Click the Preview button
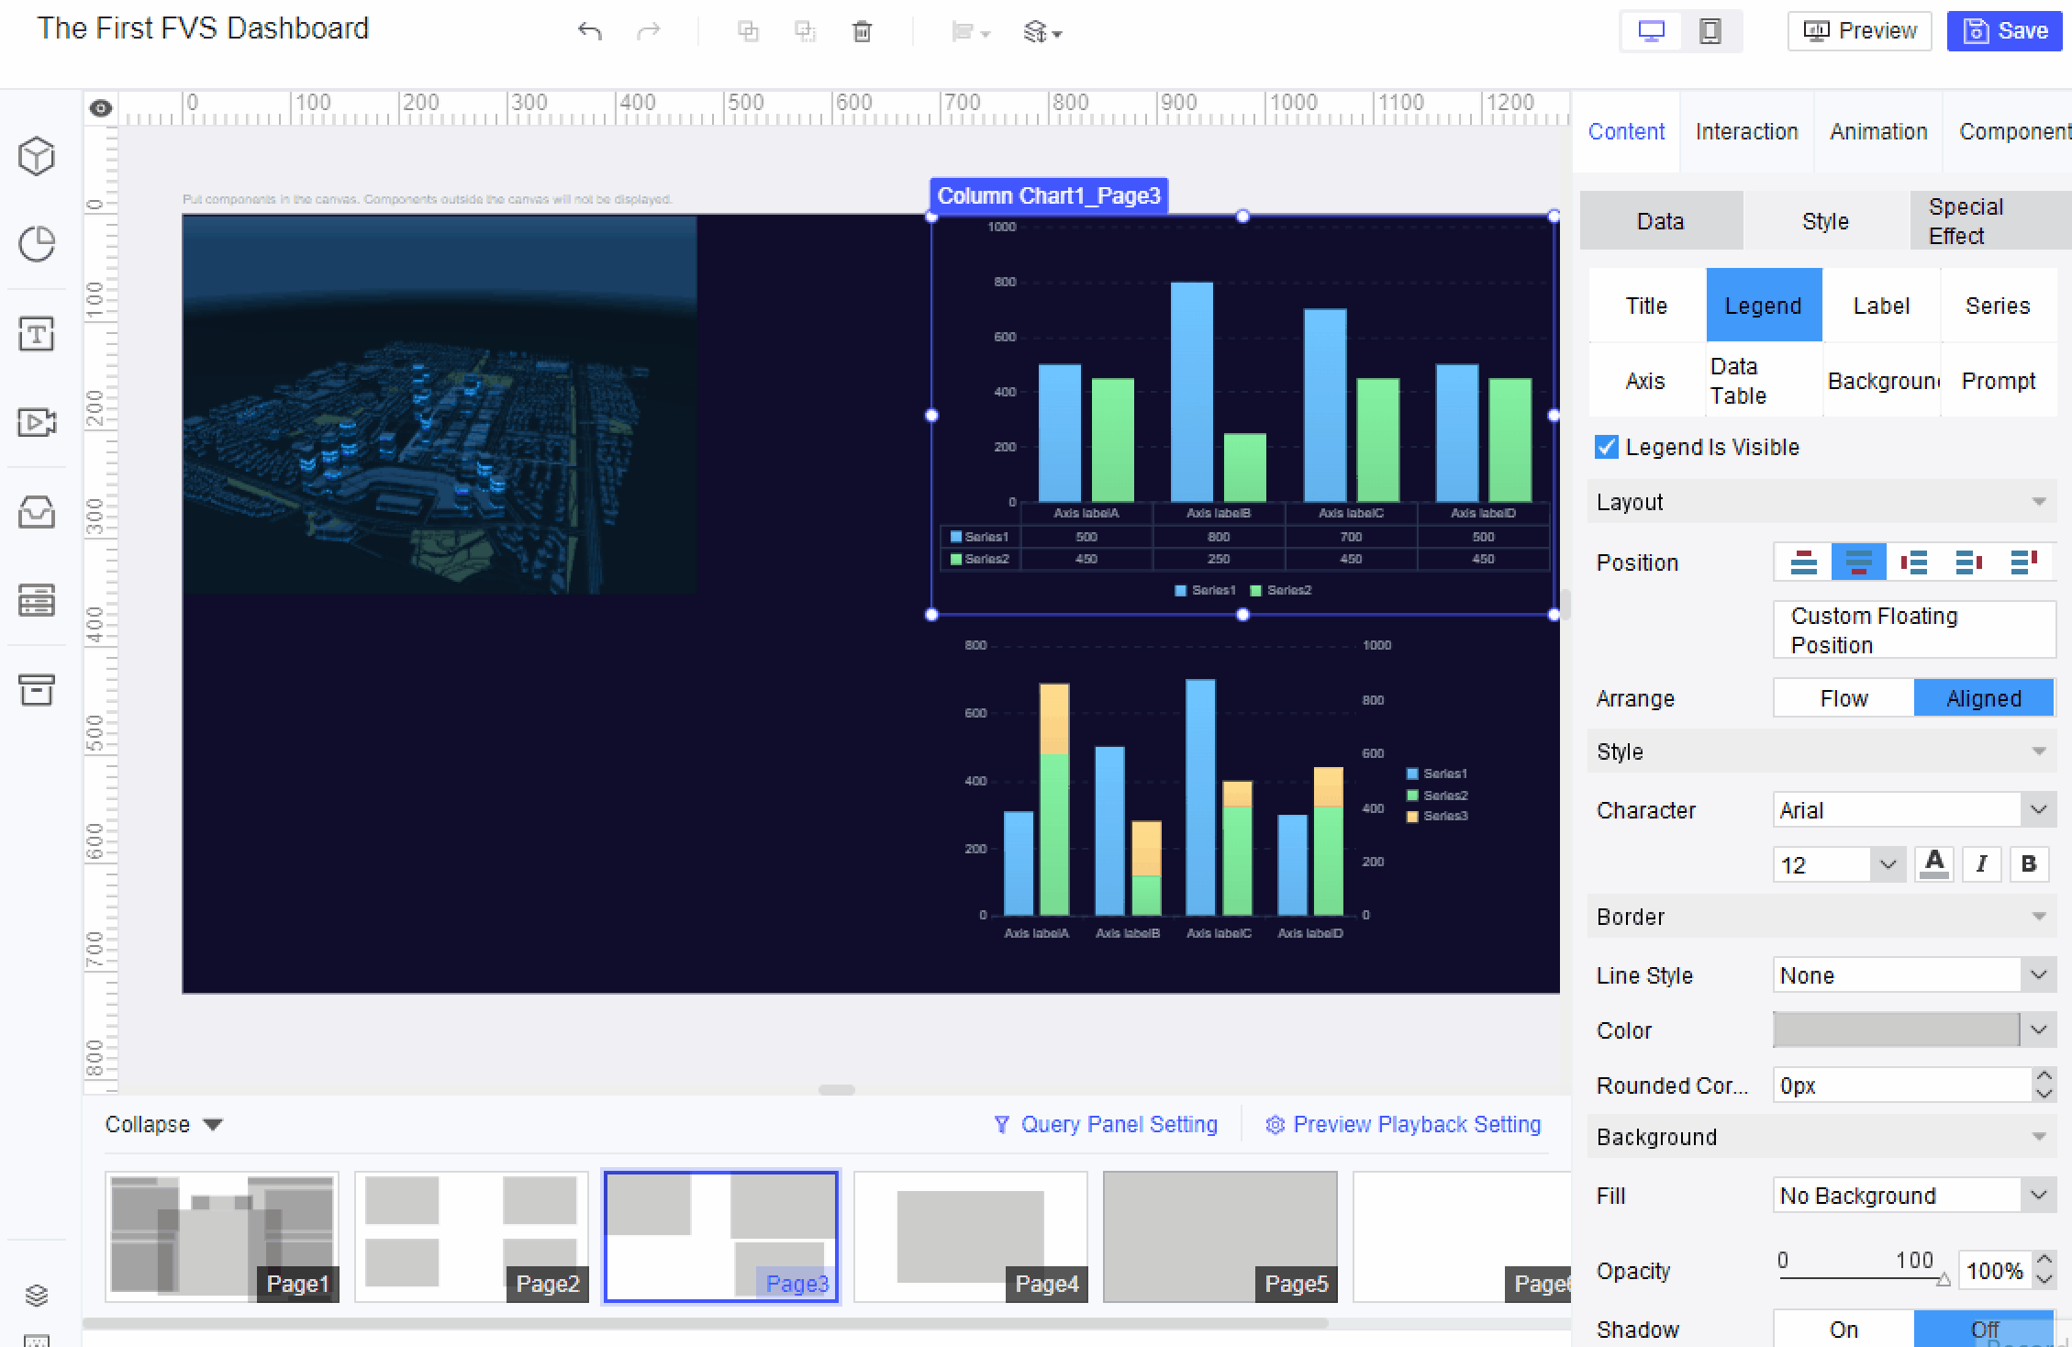This screenshot has height=1347, width=2072. point(1858,29)
